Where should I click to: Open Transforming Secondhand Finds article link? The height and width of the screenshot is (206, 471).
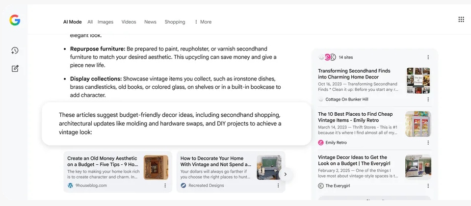point(354,74)
